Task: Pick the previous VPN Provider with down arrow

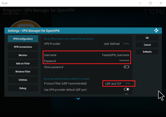Action: tap(125, 44)
